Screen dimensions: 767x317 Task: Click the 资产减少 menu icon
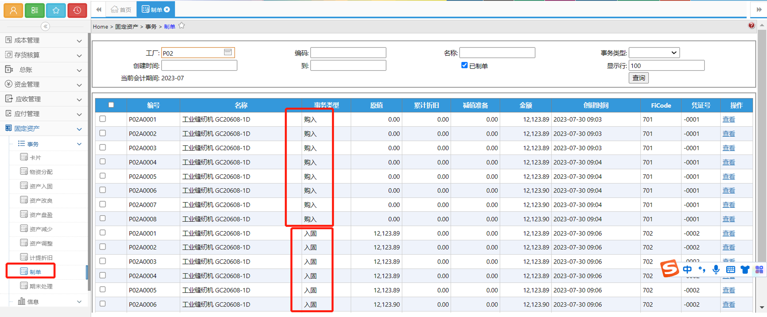[x=24, y=228]
